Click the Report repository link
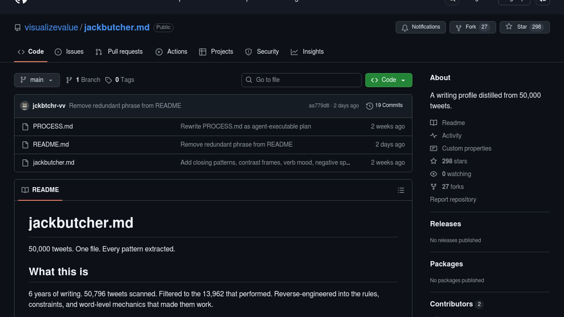This screenshot has height=317, width=564. click(453, 200)
